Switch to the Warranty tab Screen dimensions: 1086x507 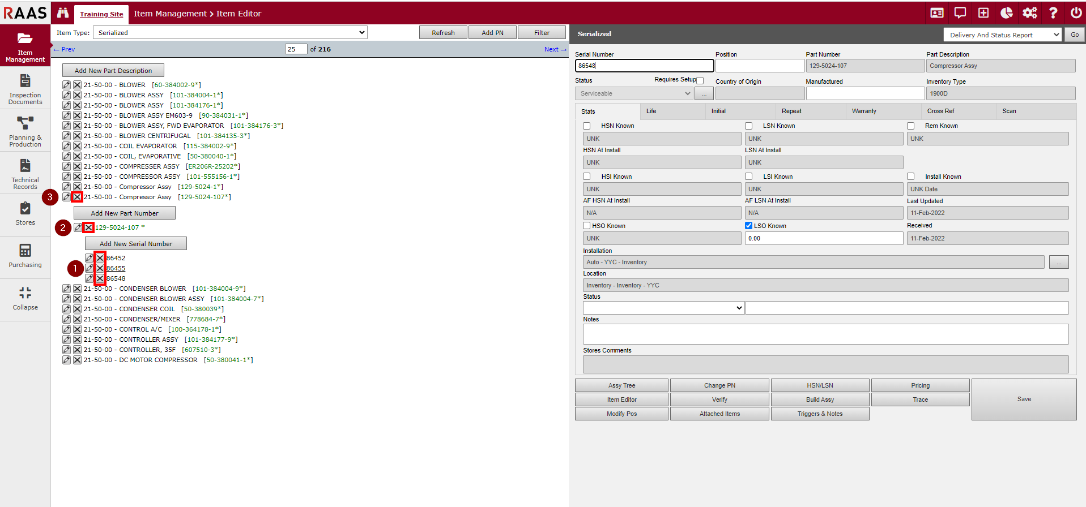[x=864, y=111]
